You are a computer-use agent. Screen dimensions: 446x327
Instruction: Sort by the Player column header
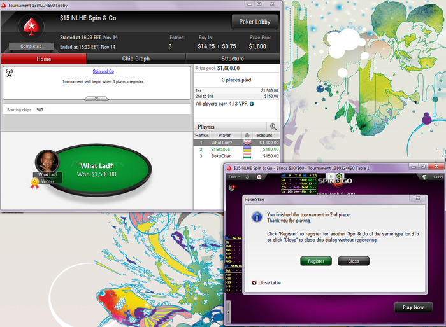pos(224,136)
